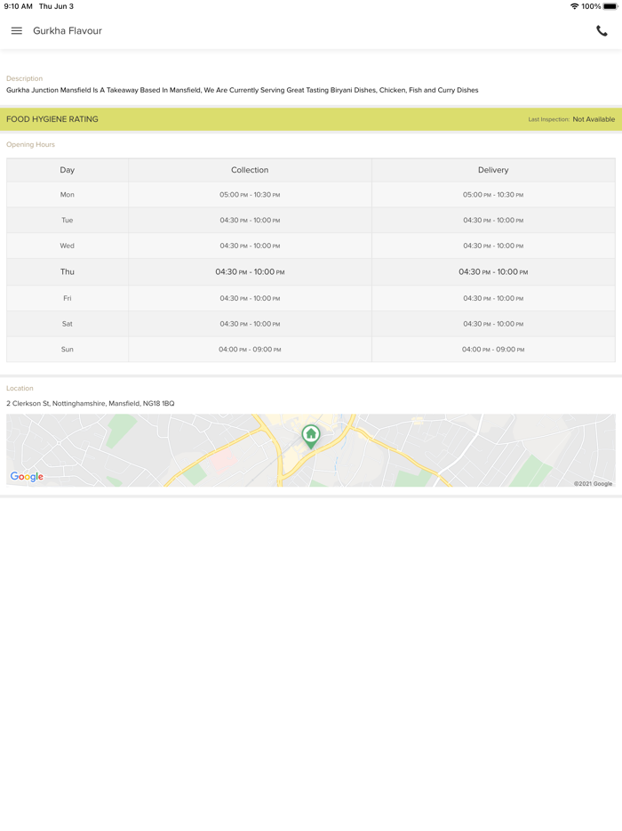The width and height of the screenshot is (622, 831).
Task: Click Thursday's Delivery hours cell
Action: click(493, 272)
